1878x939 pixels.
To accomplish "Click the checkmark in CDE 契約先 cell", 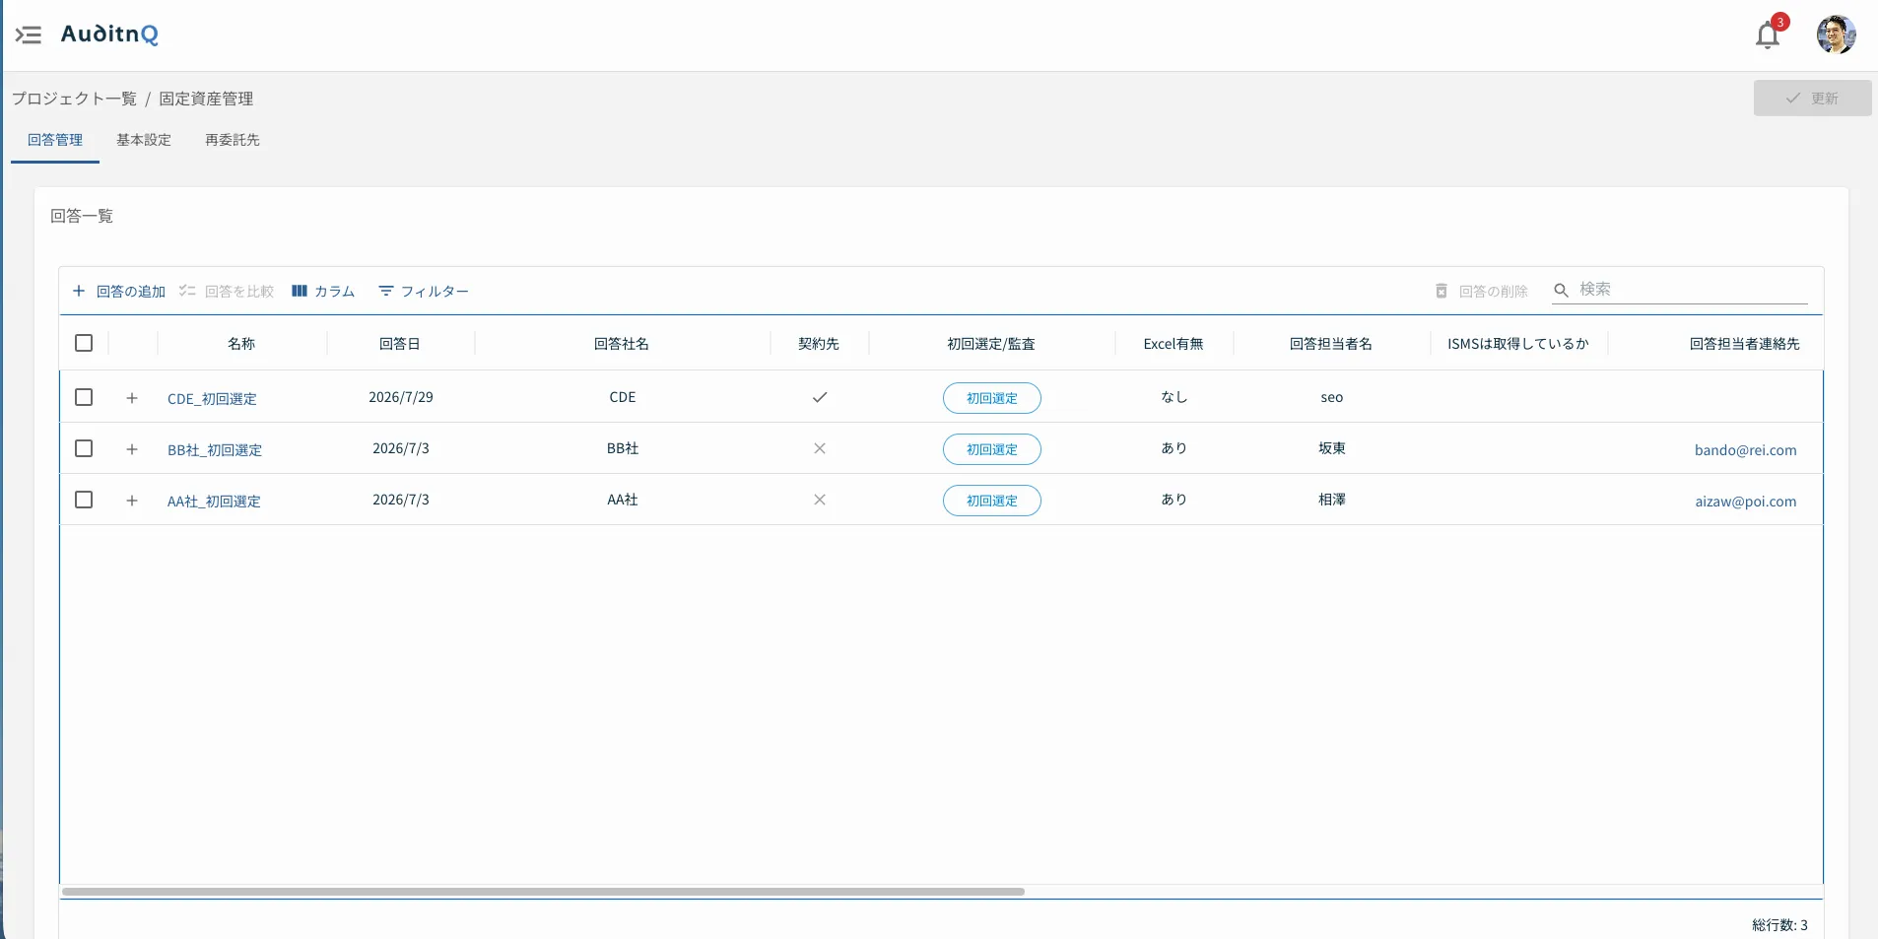I will [x=820, y=397].
